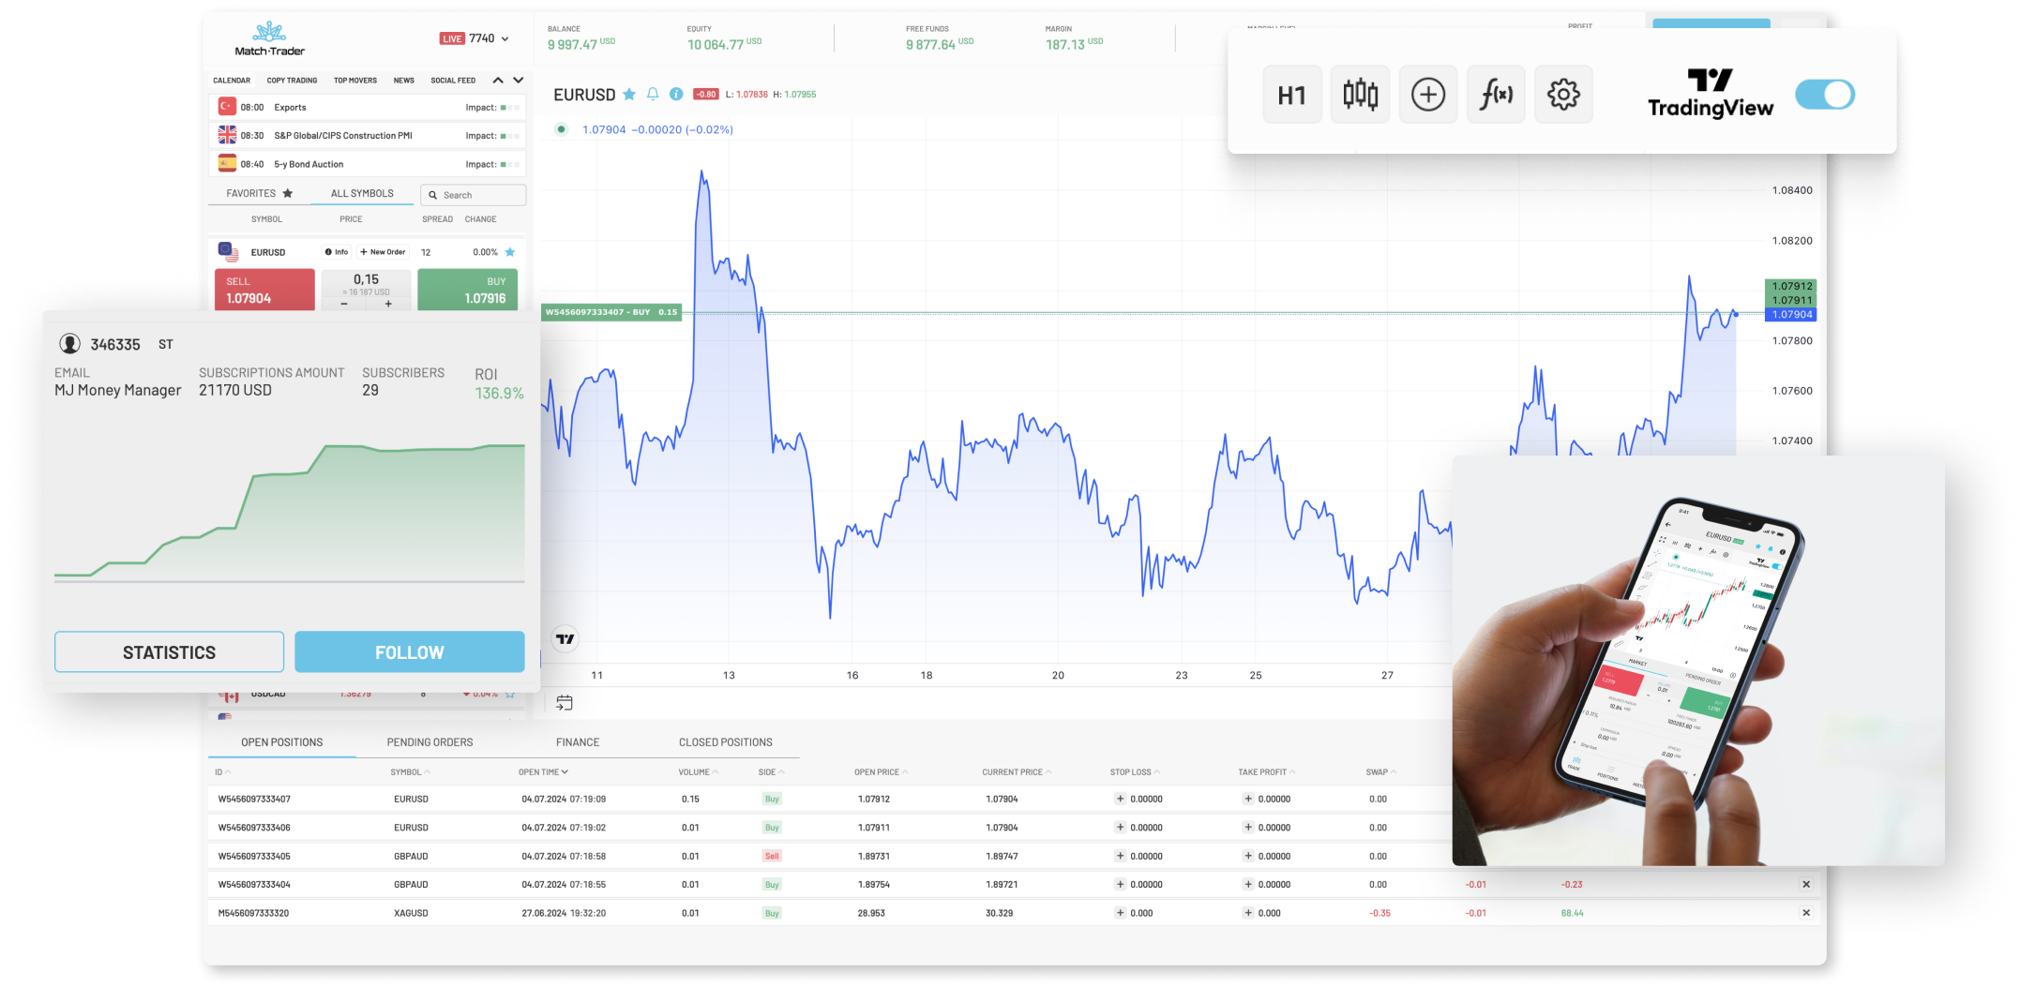
Task: Click the blue info icon beside EURUSD title
Action: pos(676,94)
